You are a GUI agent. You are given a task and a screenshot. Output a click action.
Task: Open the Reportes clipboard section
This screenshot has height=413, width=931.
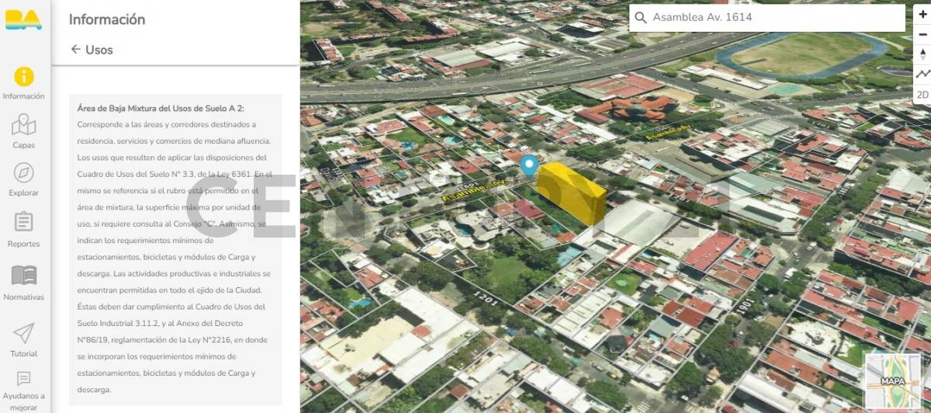(24, 229)
